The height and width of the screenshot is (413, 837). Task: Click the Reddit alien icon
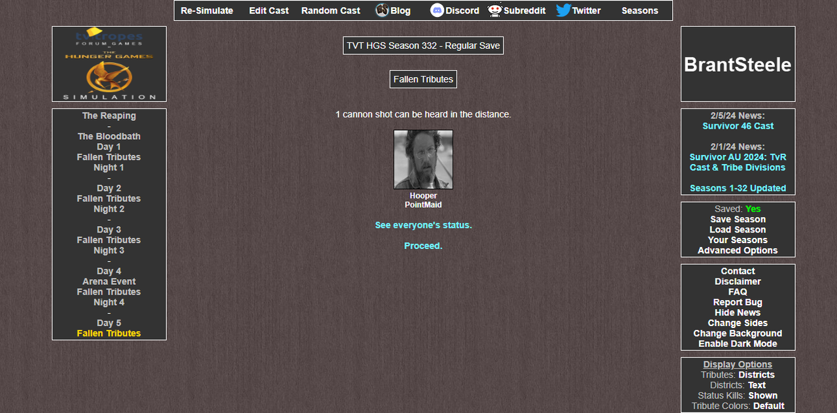(495, 10)
